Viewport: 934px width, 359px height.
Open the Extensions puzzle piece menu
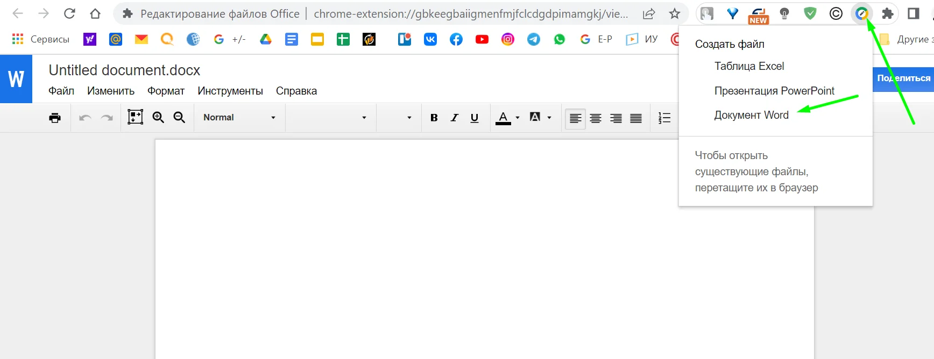click(888, 13)
